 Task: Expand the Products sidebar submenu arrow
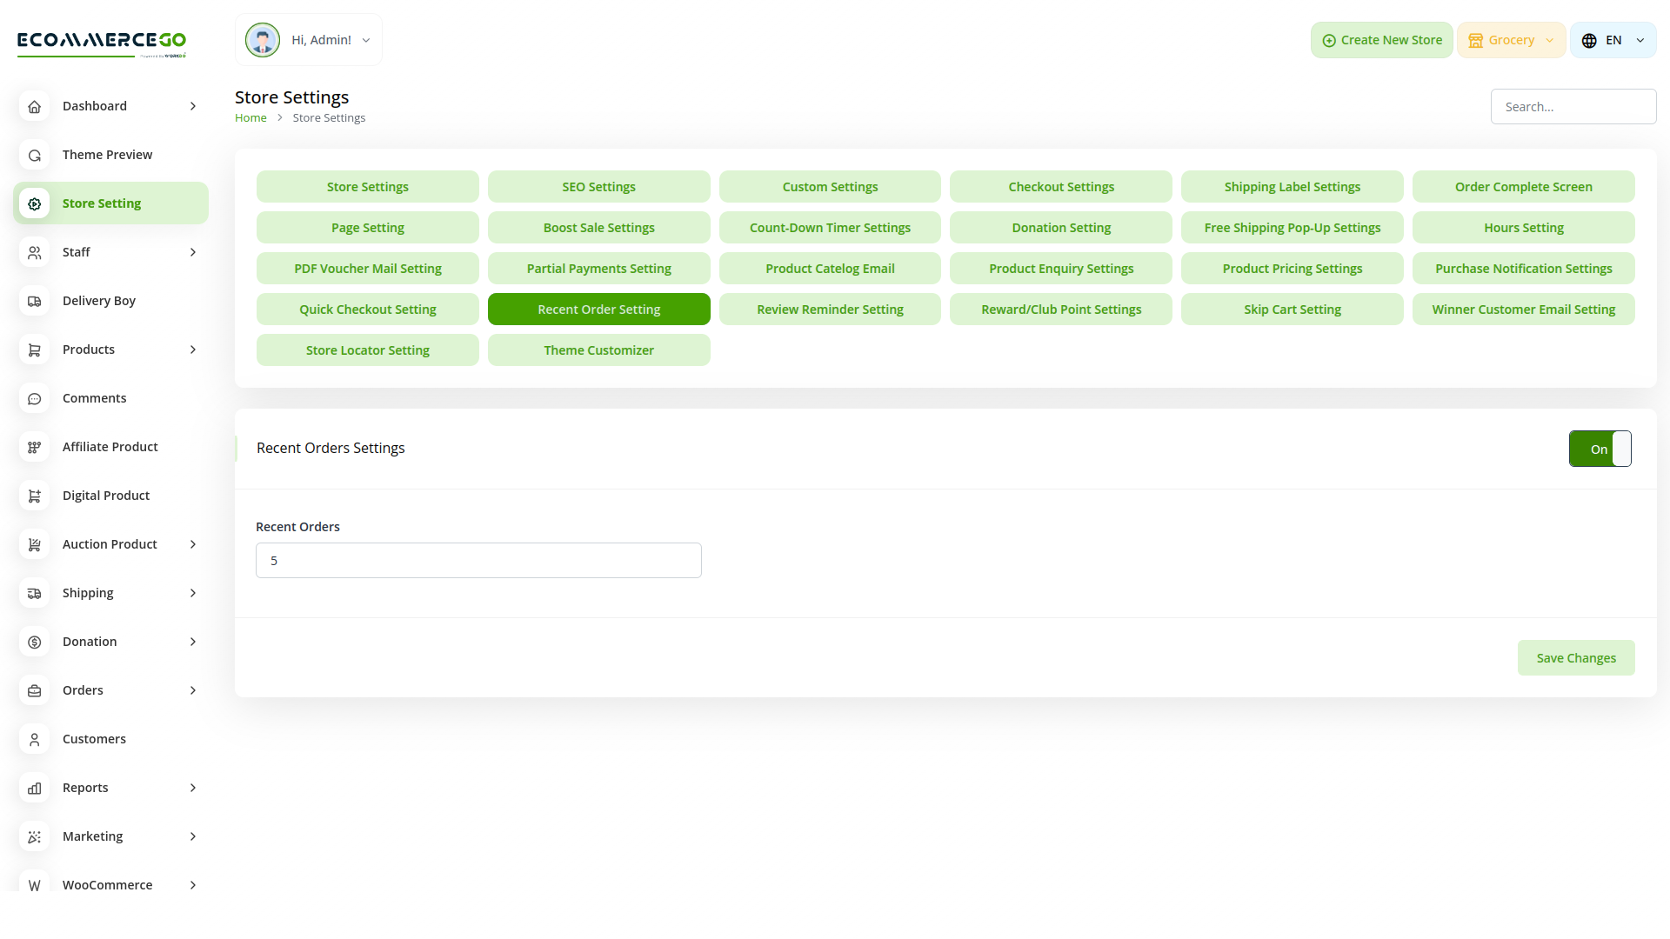193,350
